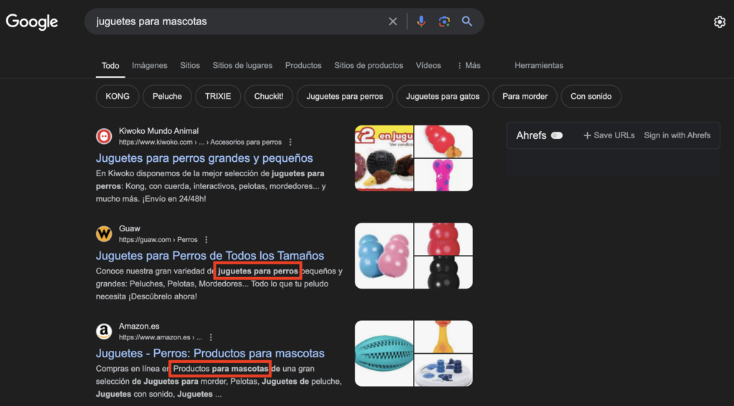Open three-dot menu beside Guaw URL
The height and width of the screenshot is (406, 734).
pyautogui.click(x=206, y=240)
